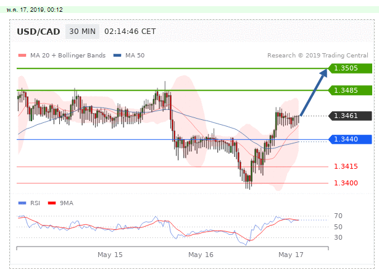This screenshot has width=379, height=275.
Task: Click the May 15 date axis label
Action: [x=110, y=255]
